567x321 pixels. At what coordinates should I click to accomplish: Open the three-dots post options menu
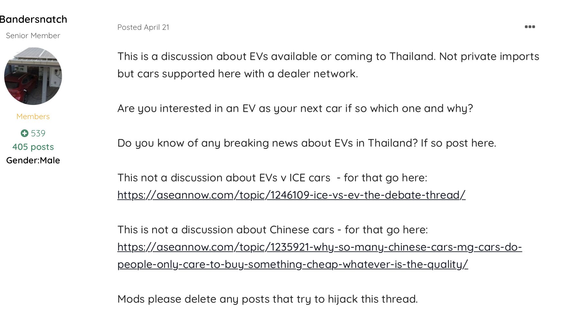pyautogui.click(x=530, y=27)
